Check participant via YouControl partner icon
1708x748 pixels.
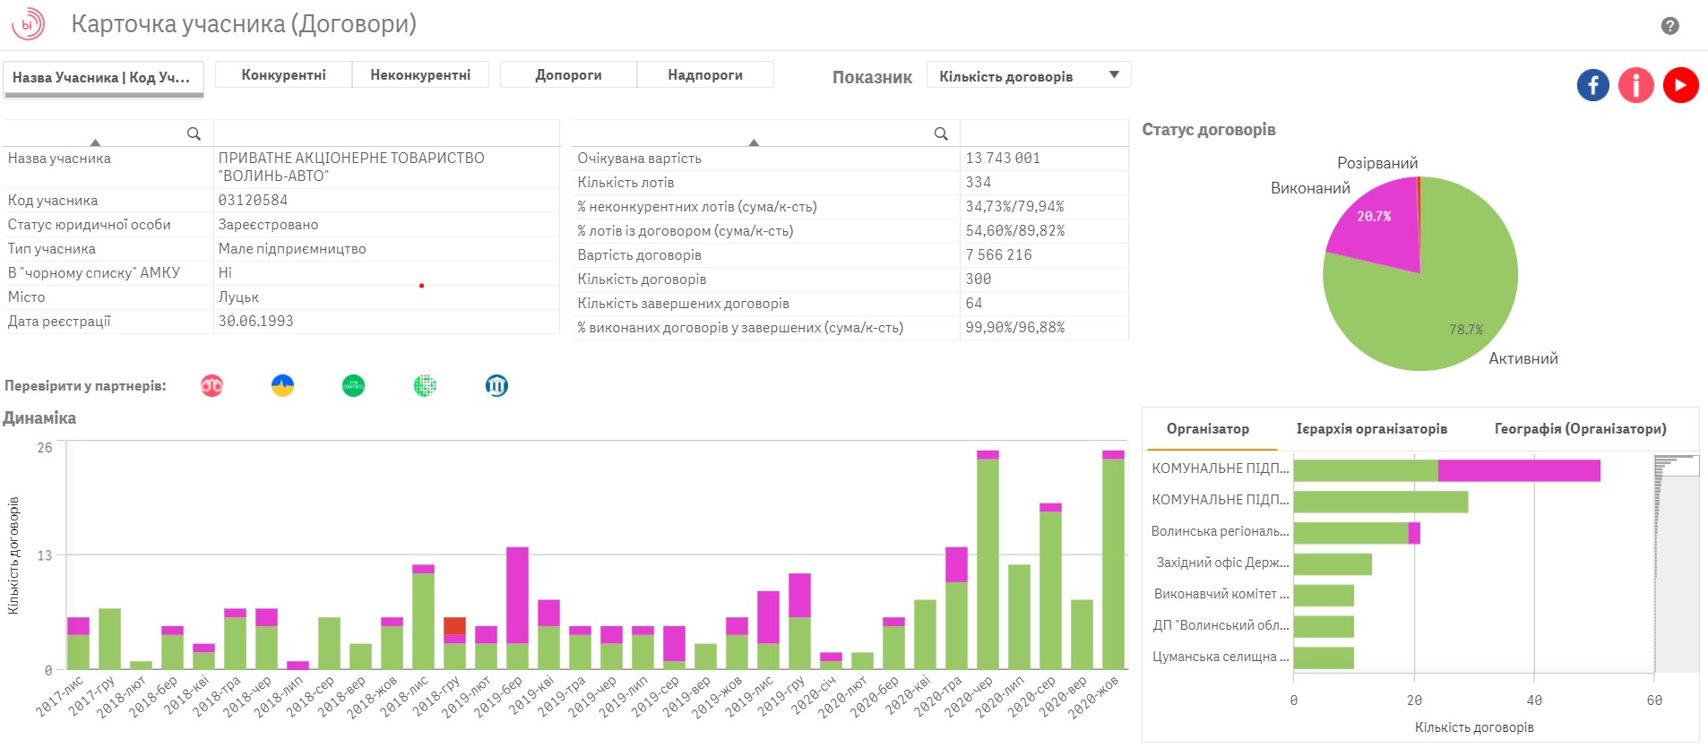pos(353,386)
